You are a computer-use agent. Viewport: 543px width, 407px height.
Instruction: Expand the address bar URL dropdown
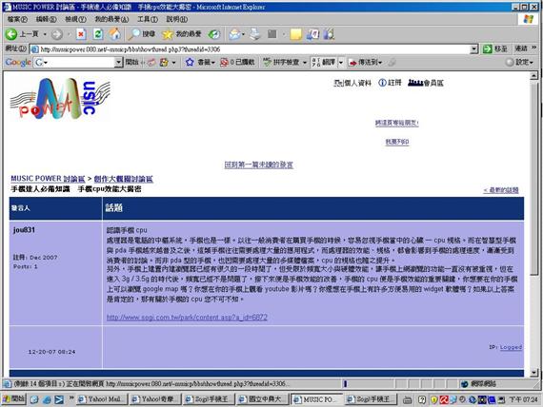click(474, 49)
